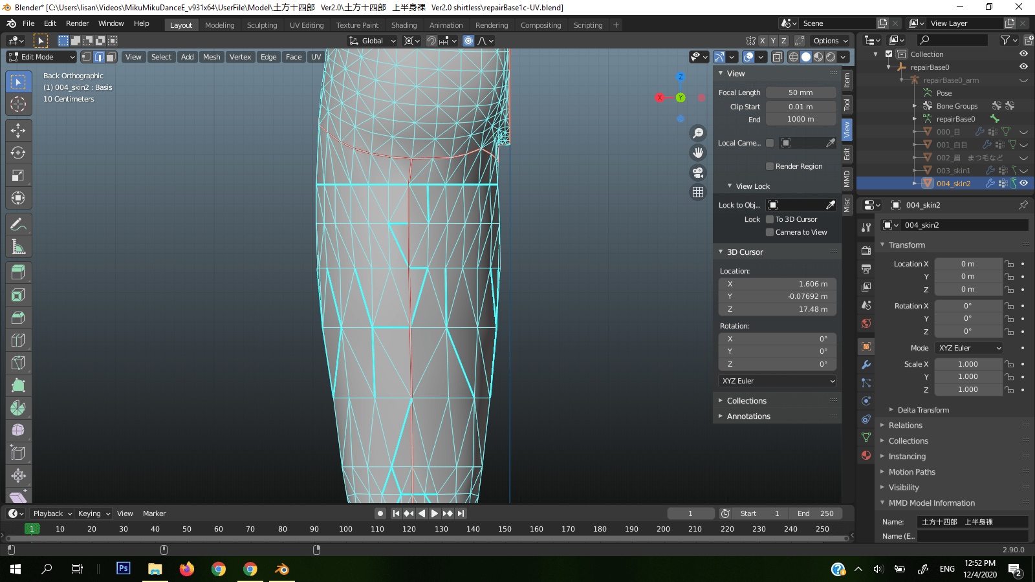Viewport: 1035px width, 582px height.
Task: Toggle the snap magnet
Action: (x=431, y=41)
